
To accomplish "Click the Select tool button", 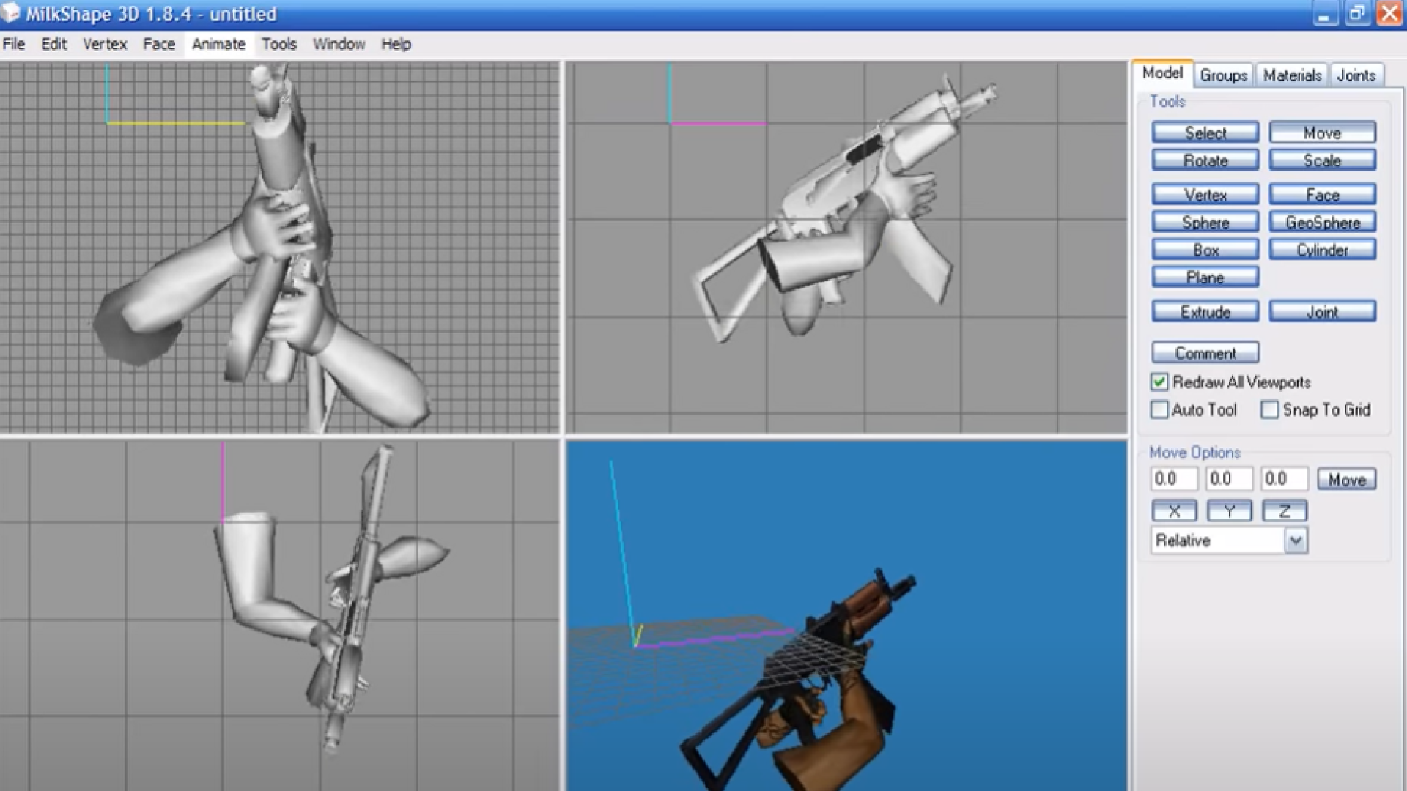I will click(1205, 133).
